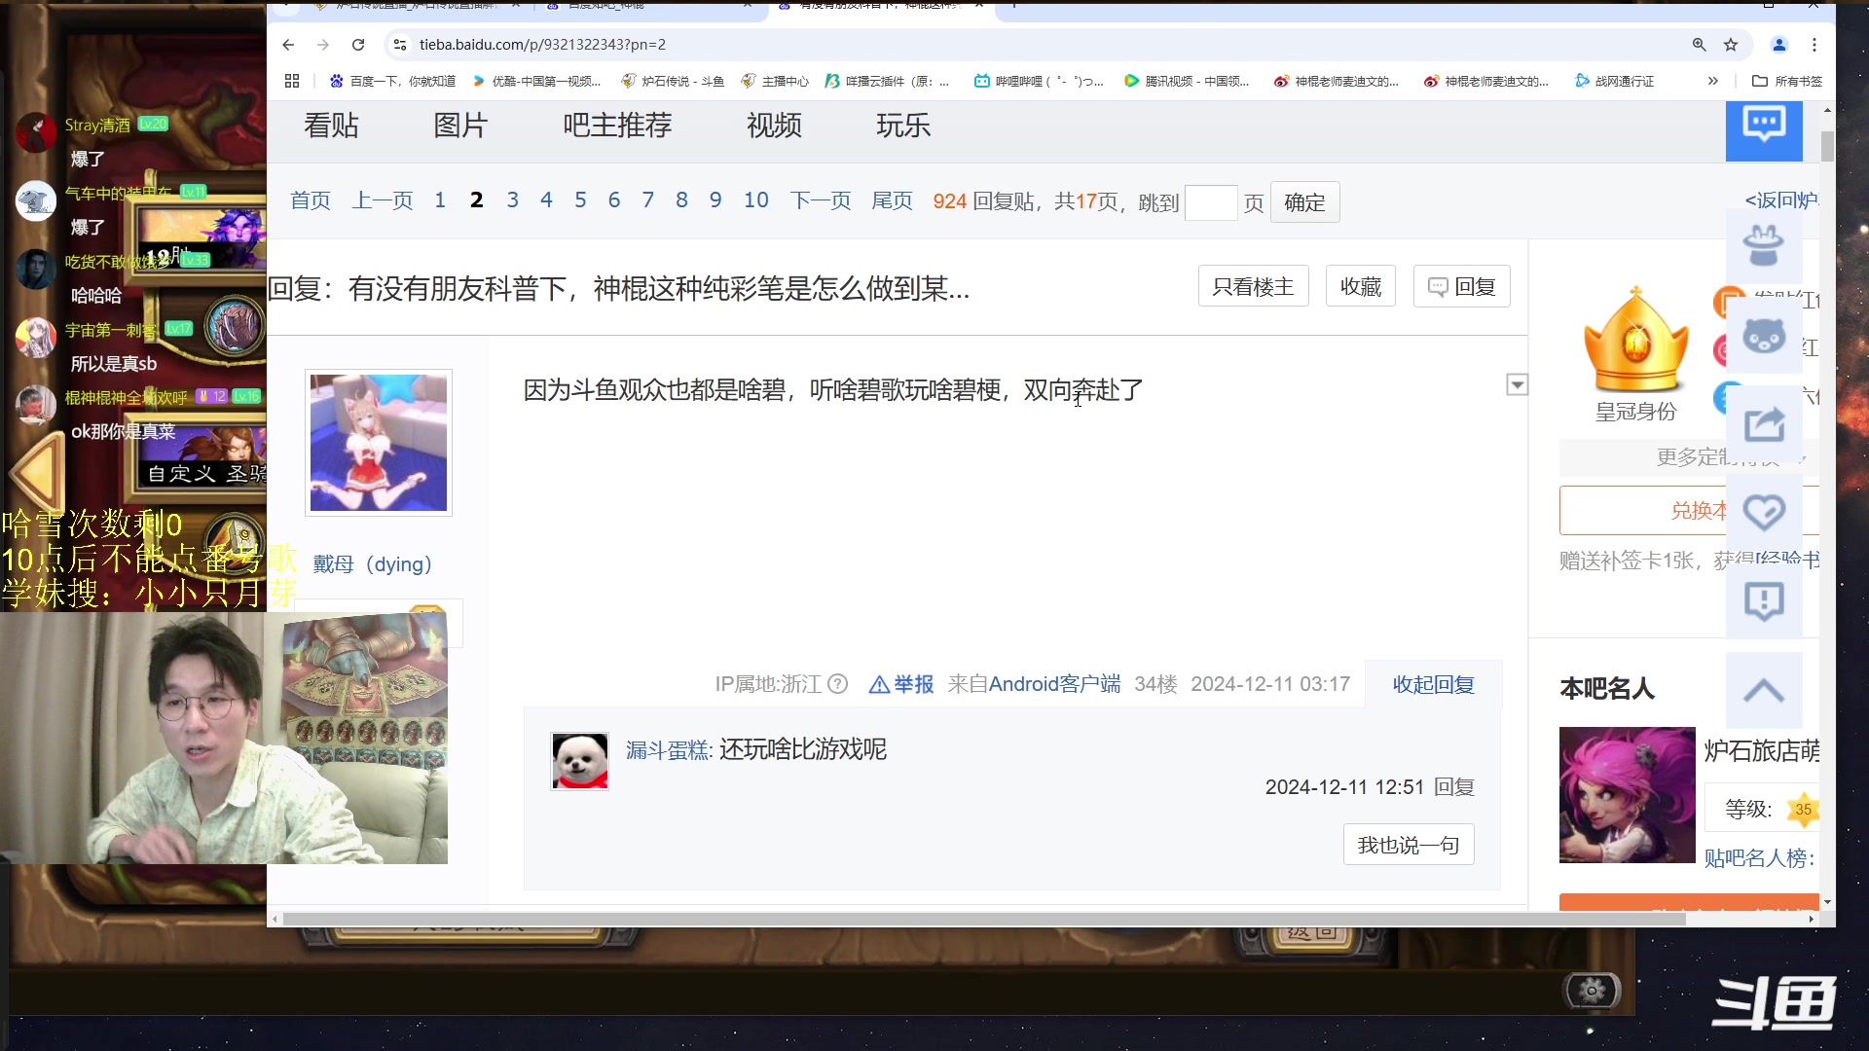
Task: Jump to page 1
Action: click(x=440, y=200)
